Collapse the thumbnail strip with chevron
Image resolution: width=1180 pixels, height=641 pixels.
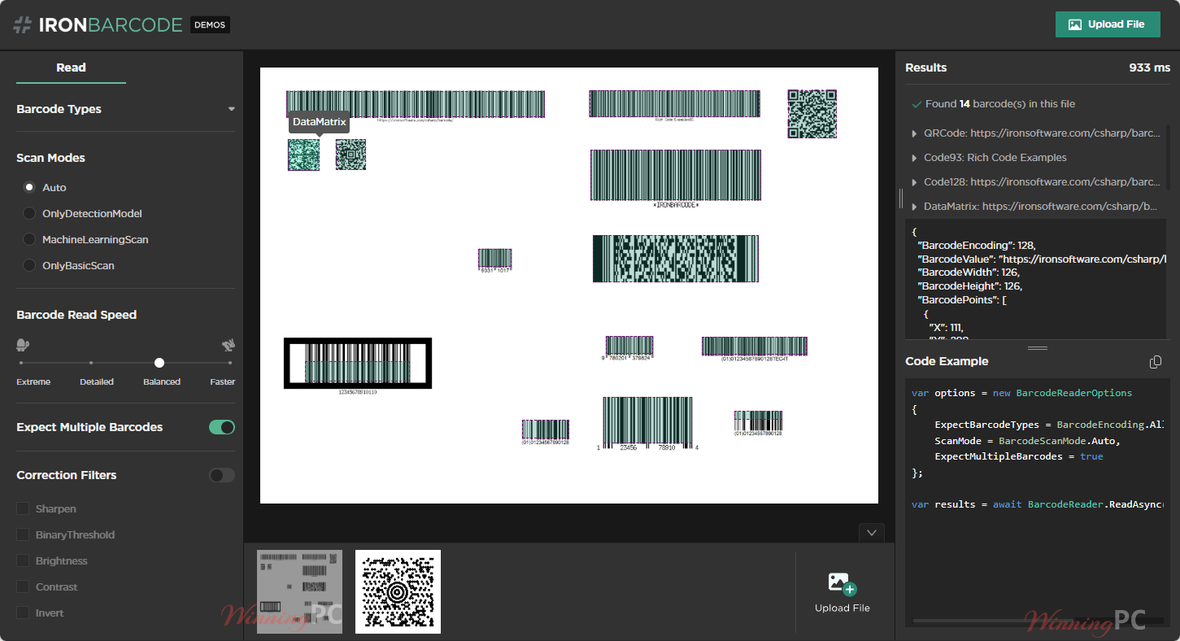(872, 533)
